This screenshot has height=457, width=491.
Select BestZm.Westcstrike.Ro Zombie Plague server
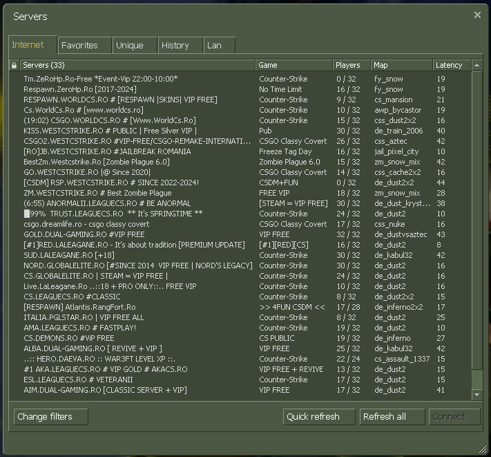click(x=240, y=162)
